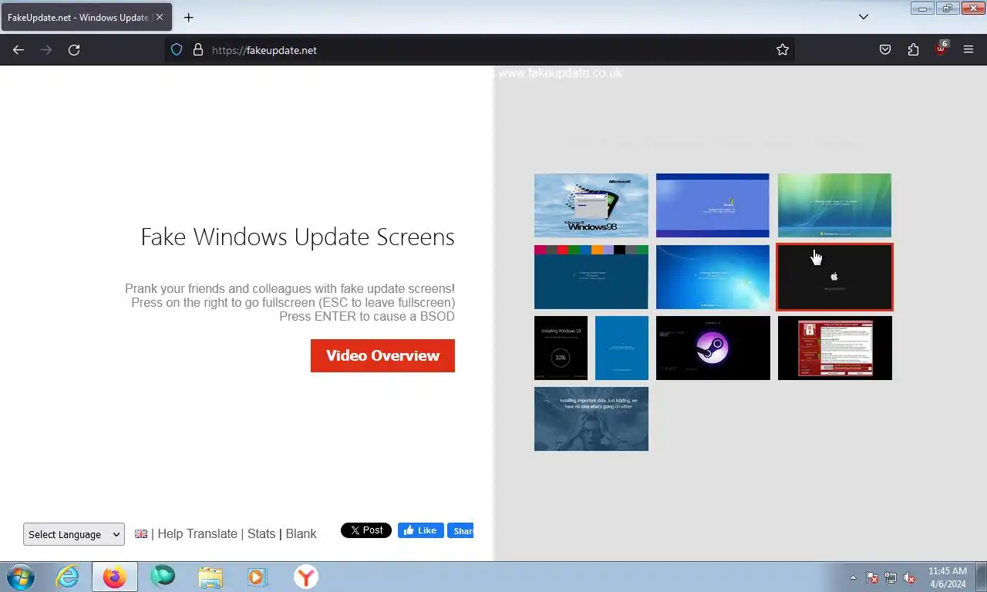Show site security padlock info
The image size is (987, 592).
point(198,50)
